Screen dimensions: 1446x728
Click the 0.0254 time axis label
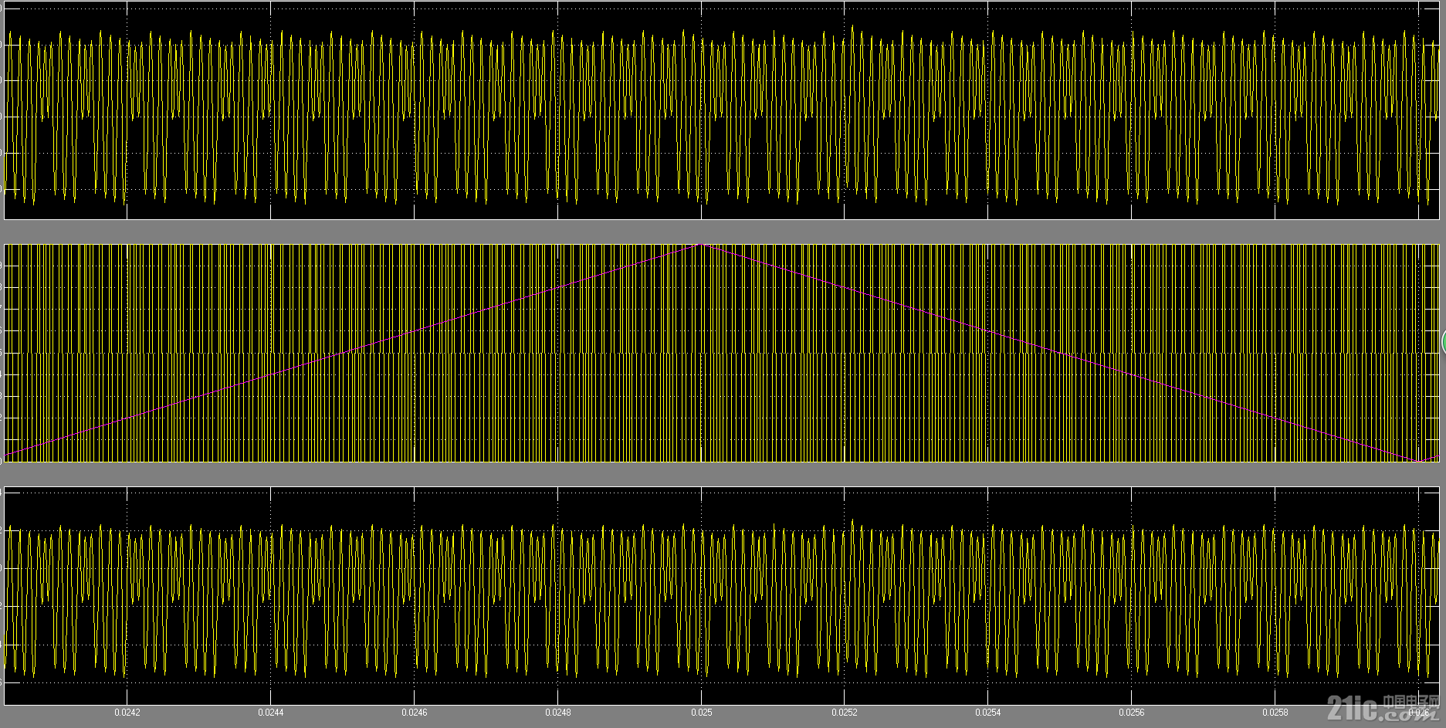click(989, 712)
